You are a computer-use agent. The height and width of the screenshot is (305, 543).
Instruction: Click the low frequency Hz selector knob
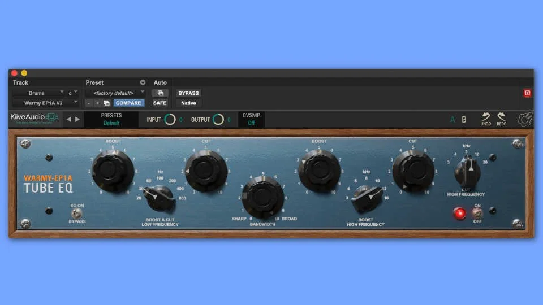pyautogui.click(x=160, y=198)
